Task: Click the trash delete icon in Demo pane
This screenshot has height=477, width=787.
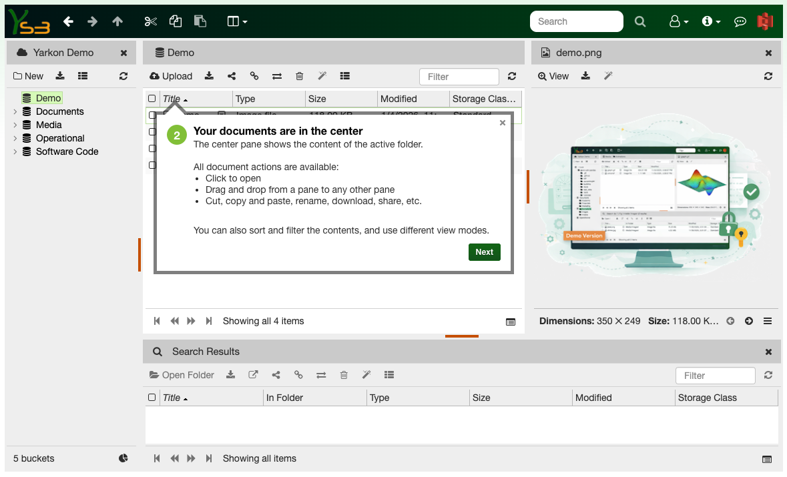Action: [x=300, y=76]
